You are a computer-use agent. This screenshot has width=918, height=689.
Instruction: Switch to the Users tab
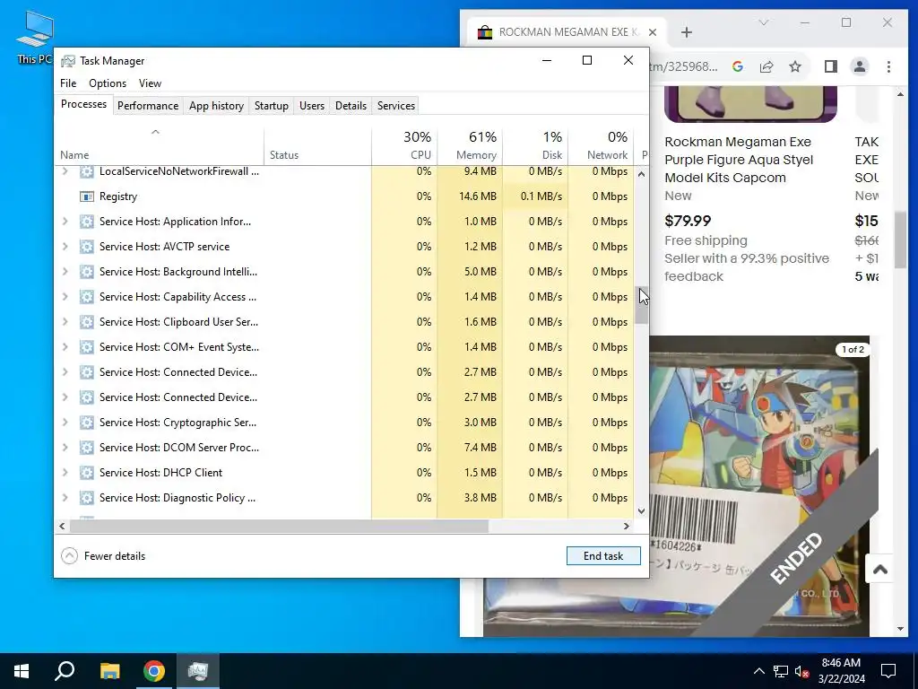click(x=311, y=106)
